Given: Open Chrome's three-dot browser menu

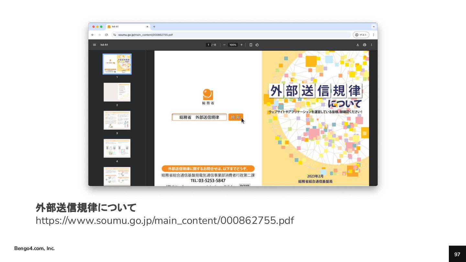Looking at the screenshot, I should 373,35.
